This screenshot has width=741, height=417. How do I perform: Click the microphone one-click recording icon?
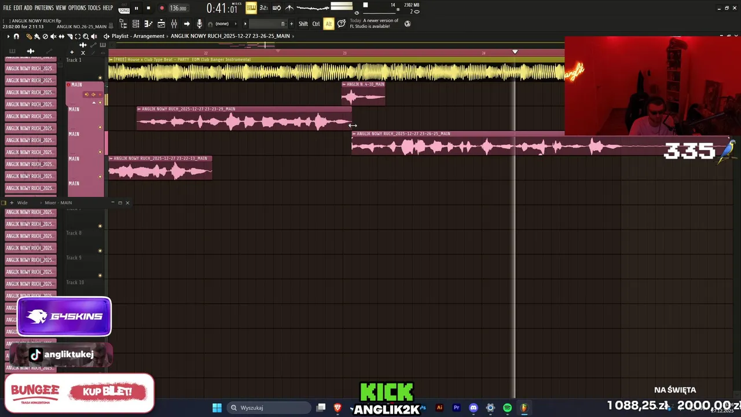click(200, 24)
